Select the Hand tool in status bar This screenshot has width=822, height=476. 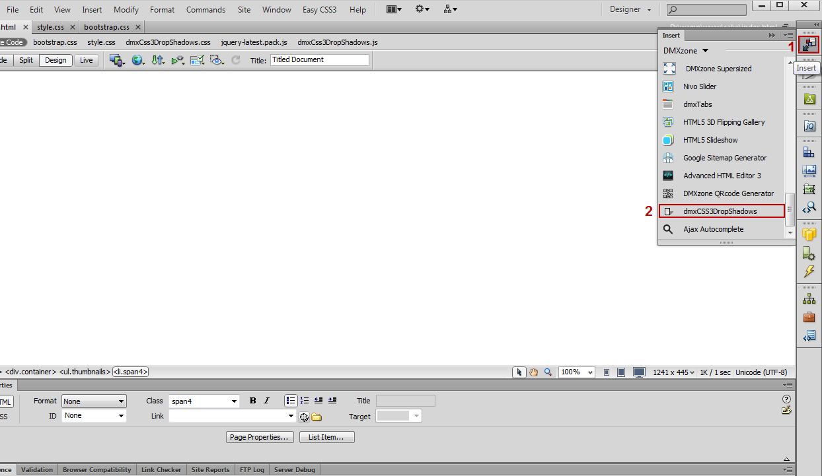click(533, 372)
